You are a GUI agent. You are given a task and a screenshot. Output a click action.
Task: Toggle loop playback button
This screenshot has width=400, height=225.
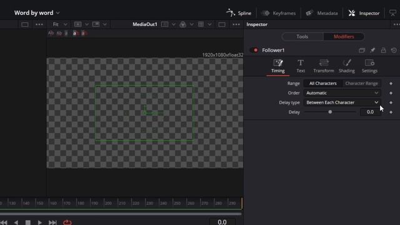tap(67, 222)
